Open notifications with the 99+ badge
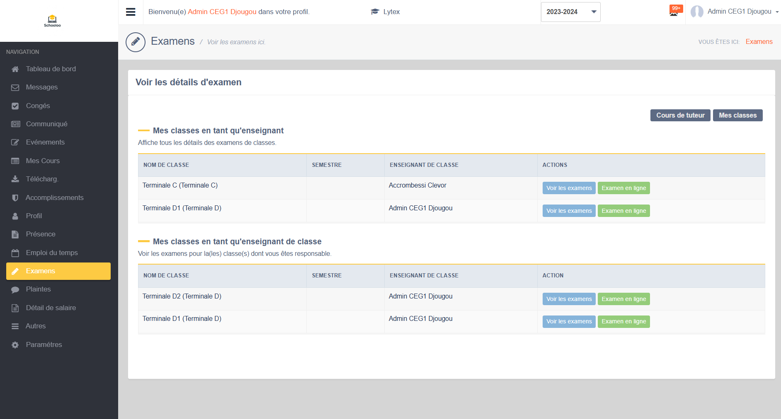 coord(674,11)
